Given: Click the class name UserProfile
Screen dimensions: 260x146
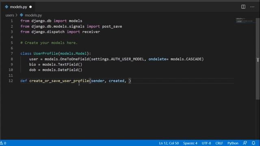Looking at the screenshot, I should (45, 54).
